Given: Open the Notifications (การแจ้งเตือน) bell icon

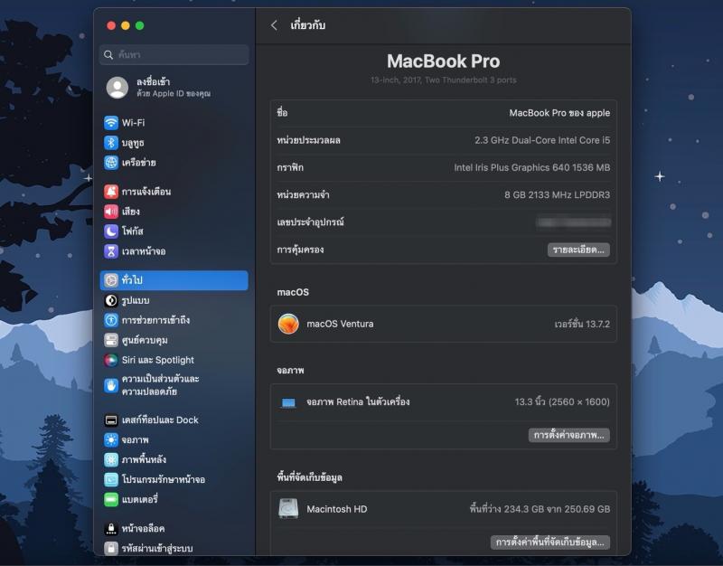Looking at the screenshot, I should pos(110,192).
